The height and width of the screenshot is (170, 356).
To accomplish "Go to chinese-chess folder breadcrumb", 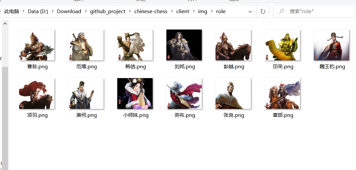I will pos(151,11).
